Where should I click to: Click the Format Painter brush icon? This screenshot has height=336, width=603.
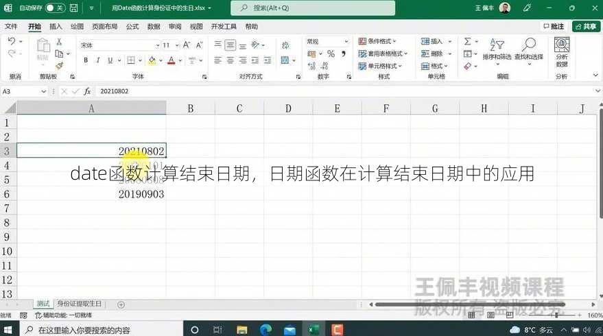[59, 66]
